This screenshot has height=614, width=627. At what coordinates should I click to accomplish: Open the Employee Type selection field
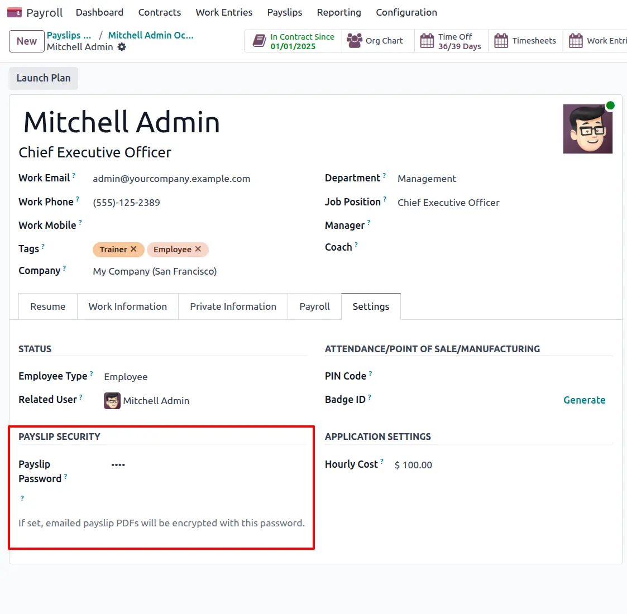[x=201, y=377]
